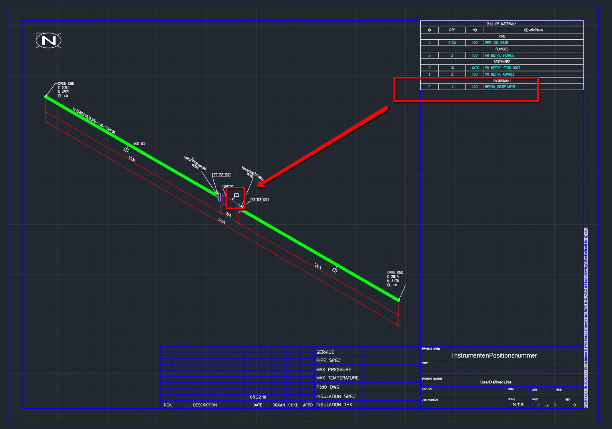The width and height of the screenshot is (612, 429).
Task: Click the insulation marker box near "2631"
Action: click(126, 150)
